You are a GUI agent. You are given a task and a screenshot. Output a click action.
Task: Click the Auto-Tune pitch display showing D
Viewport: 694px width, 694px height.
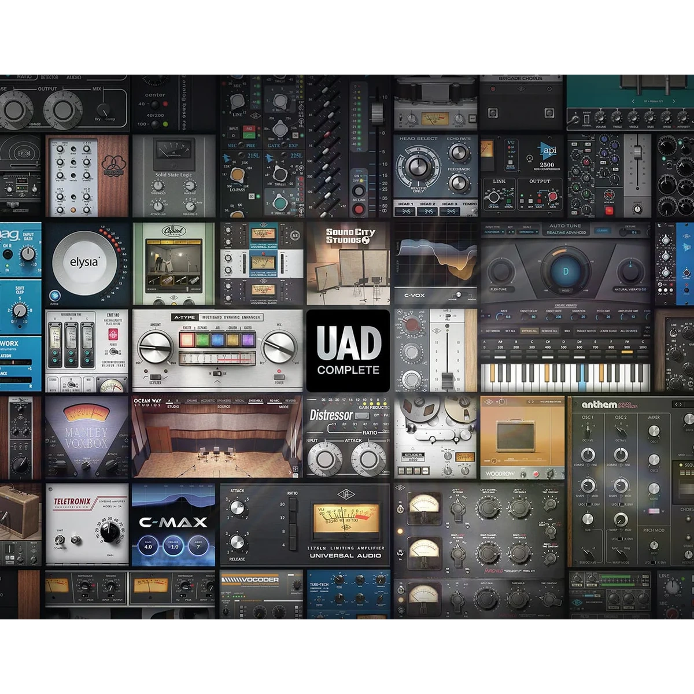566,271
